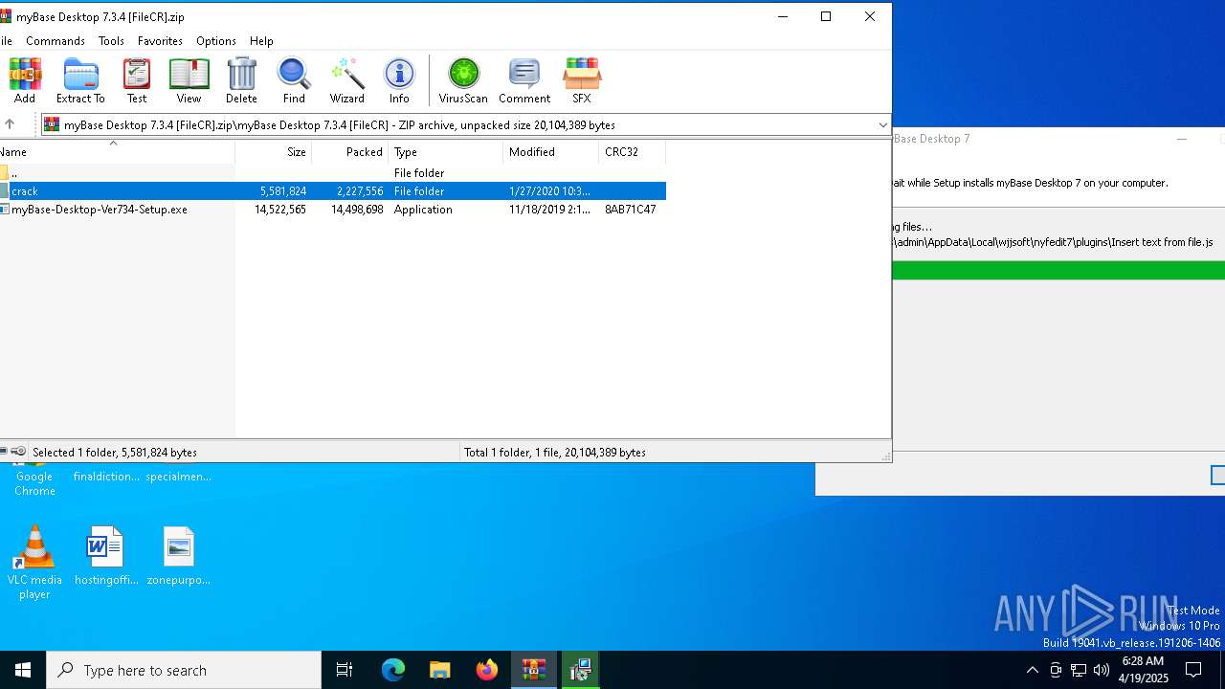The height and width of the screenshot is (689, 1225).
Task: Open the finaldiction desktop file
Action: click(106, 477)
